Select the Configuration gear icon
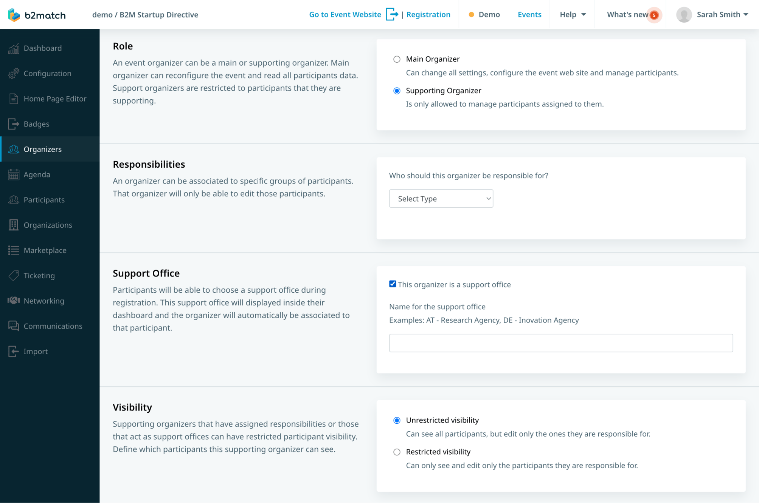Image resolution: width=759 pixels, height=503 pixels. click(13, 73)
